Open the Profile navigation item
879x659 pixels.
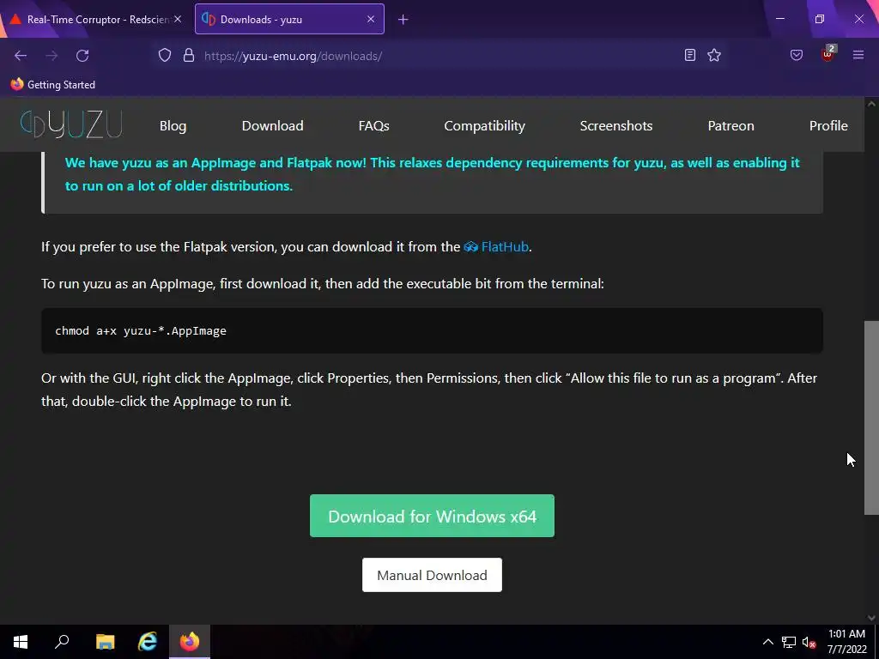[x=828, y=125]
